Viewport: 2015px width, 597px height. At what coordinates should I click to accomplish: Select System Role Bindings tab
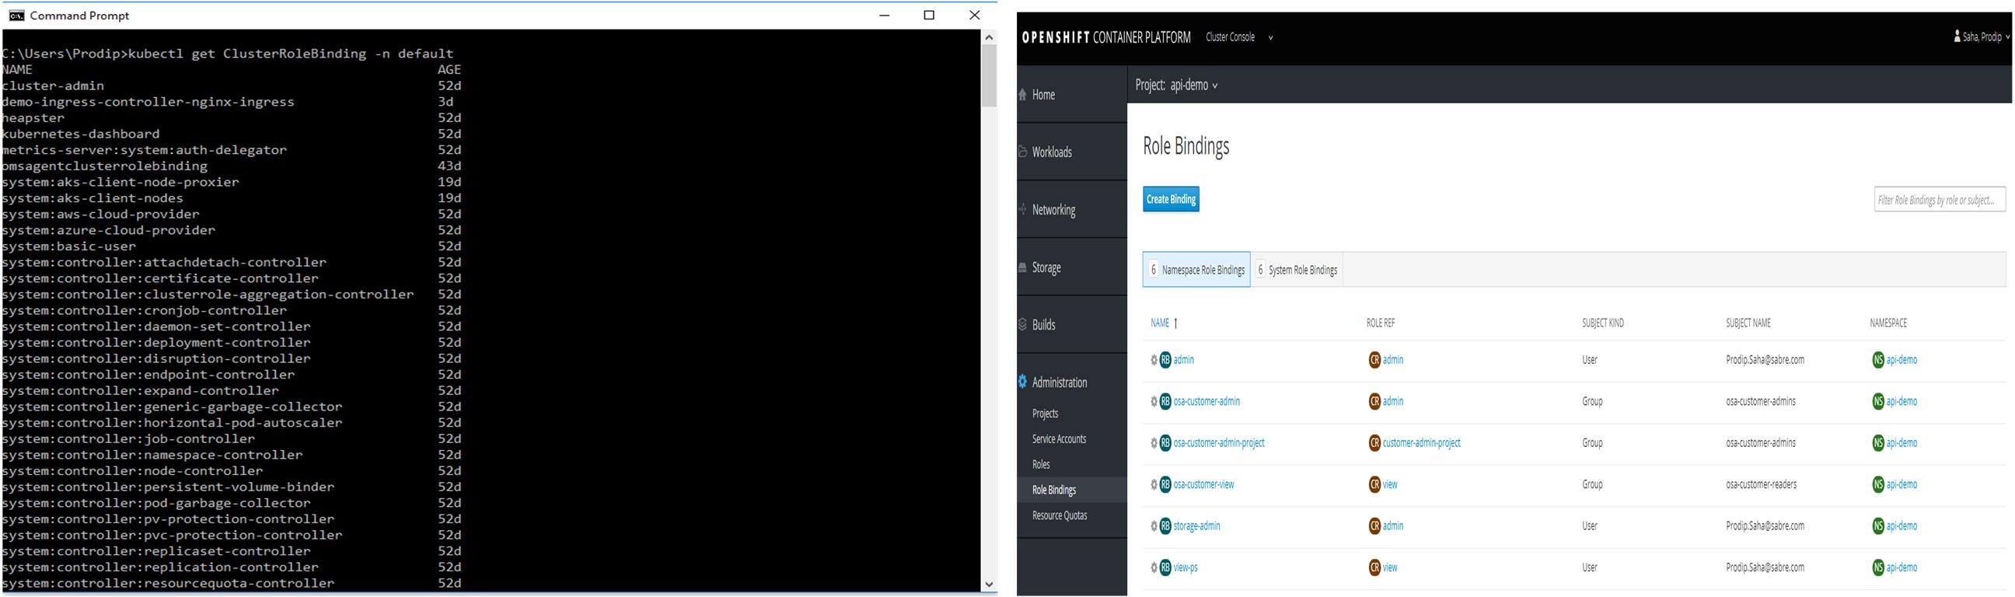pyautogui.click(x=1297, y=270)
